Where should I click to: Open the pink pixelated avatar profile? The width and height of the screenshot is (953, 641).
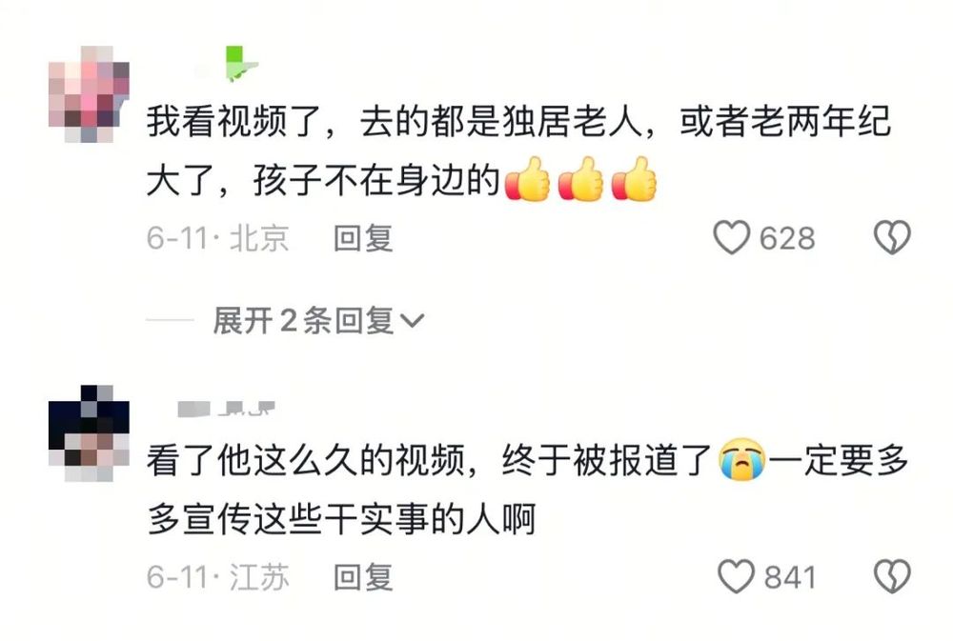tap(89, 94)
